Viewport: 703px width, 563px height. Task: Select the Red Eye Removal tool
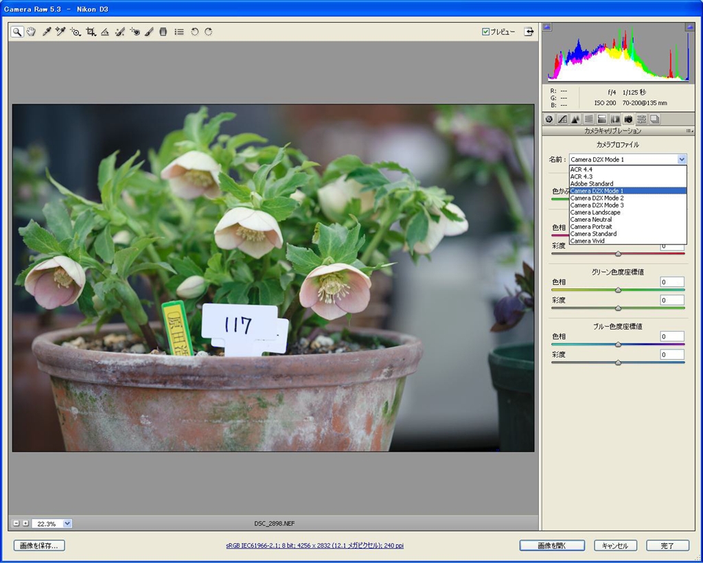pos(135,32)
